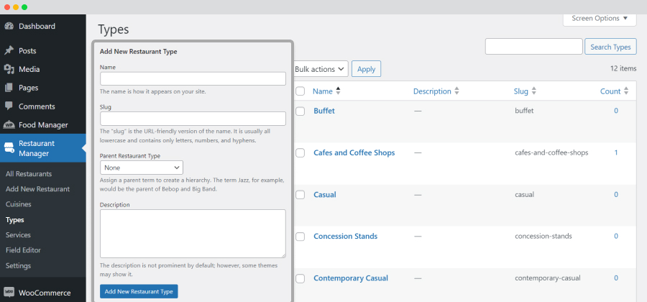Go to All Restaurants submenu
647x302 pixels.
[29, 174]
